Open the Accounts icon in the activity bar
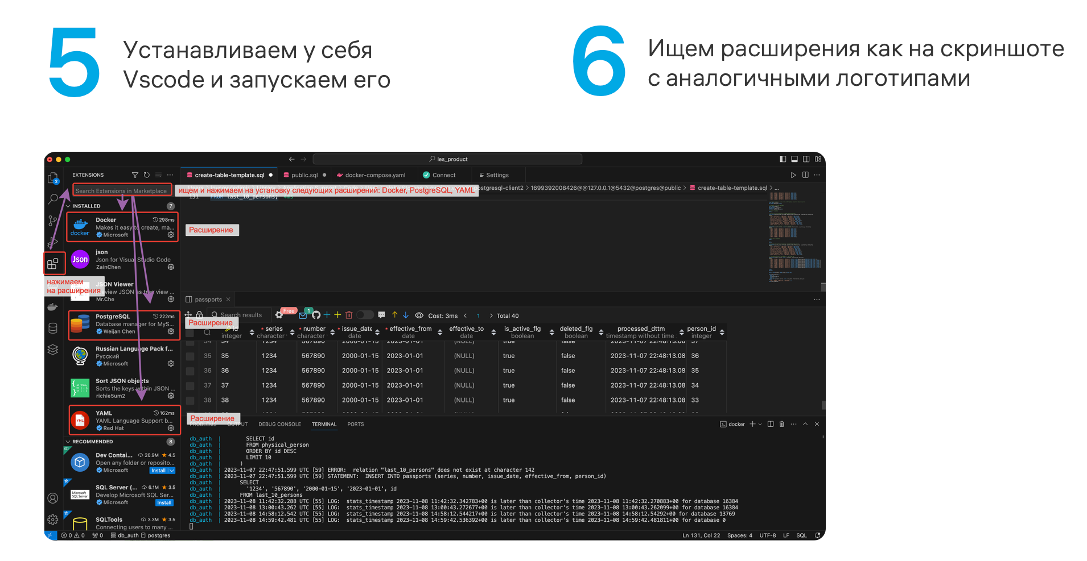 click(53, 498)
